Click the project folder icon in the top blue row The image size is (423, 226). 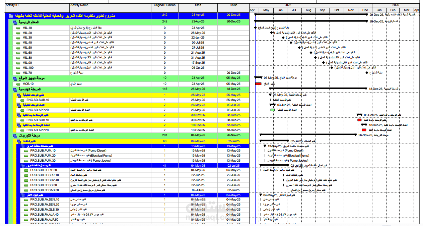click(11, 16)
